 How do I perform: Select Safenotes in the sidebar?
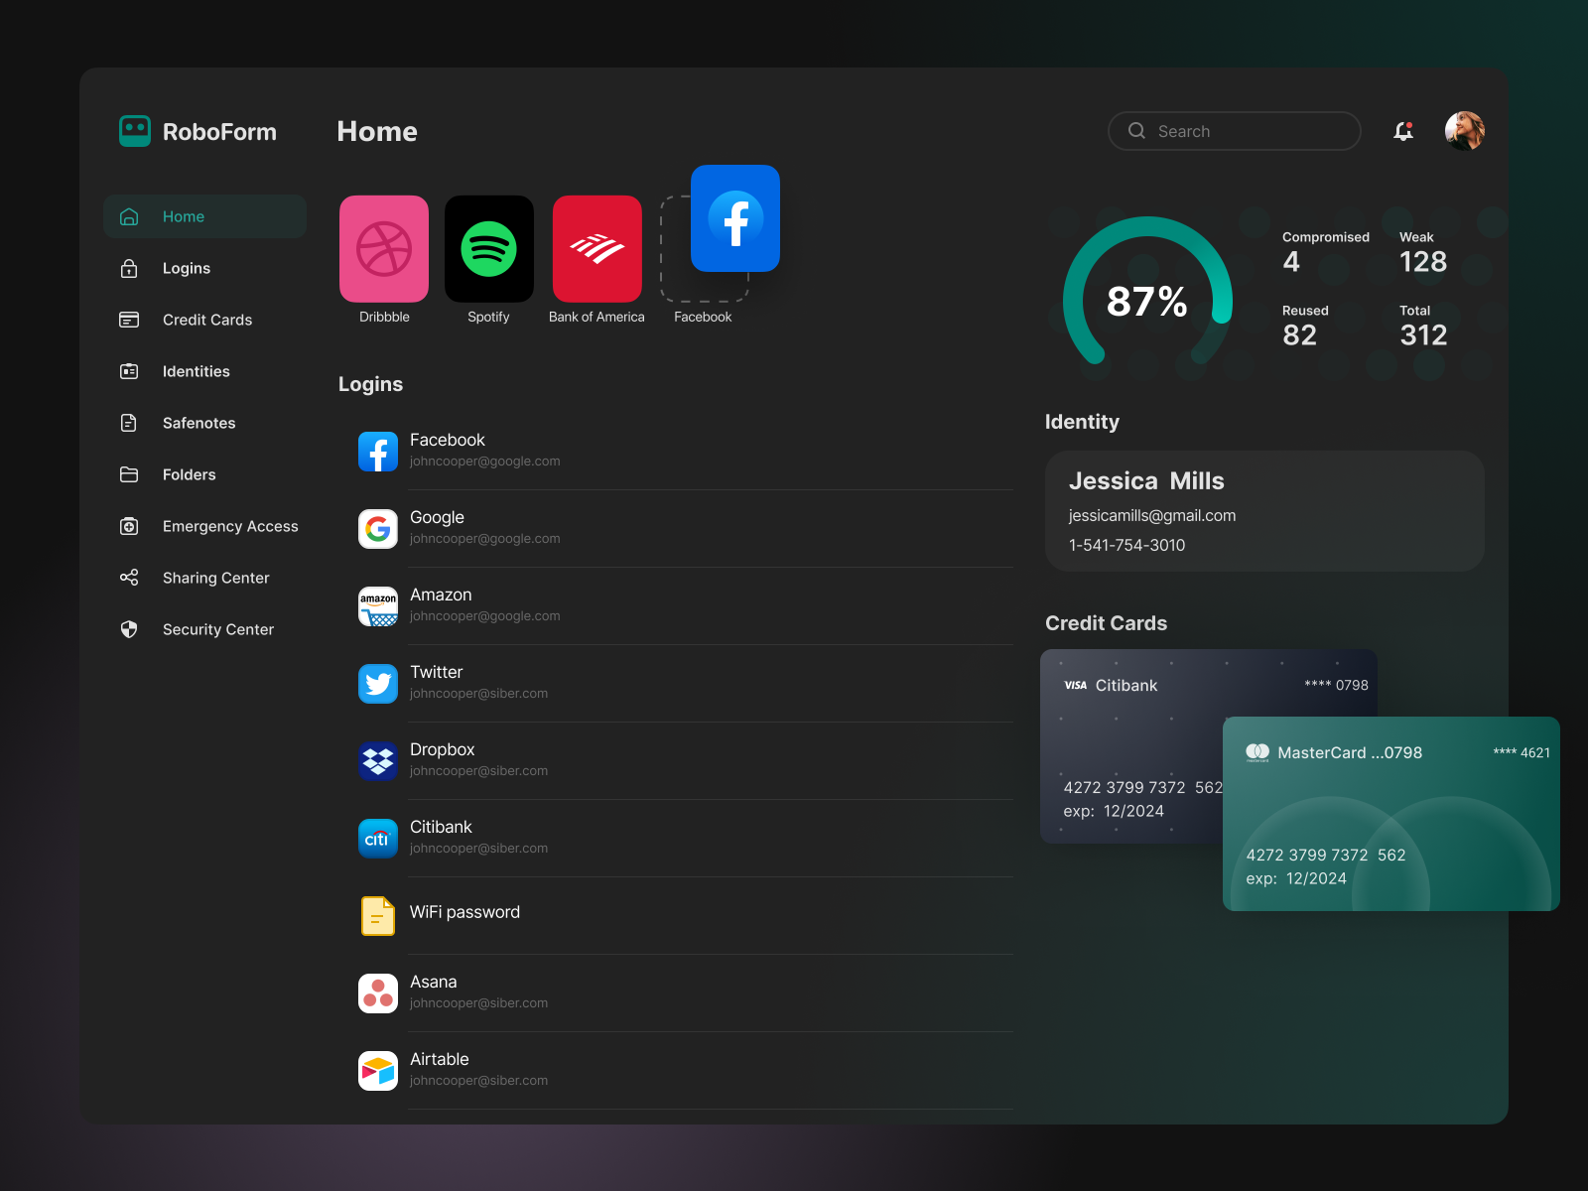point(198,423)
